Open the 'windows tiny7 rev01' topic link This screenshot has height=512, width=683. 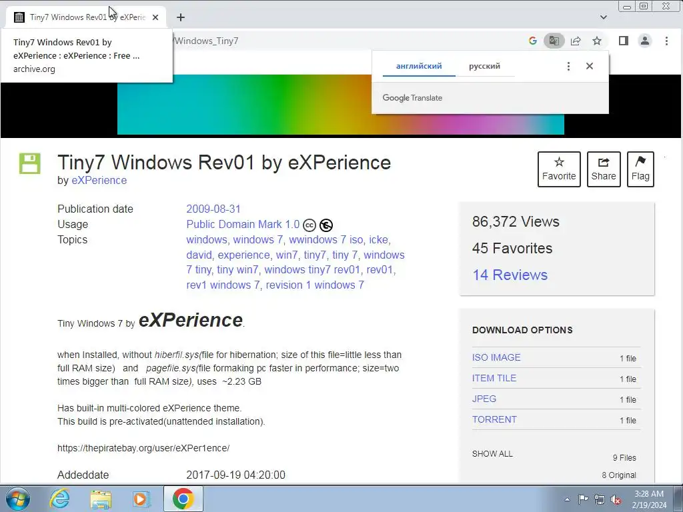click(312, 270)
